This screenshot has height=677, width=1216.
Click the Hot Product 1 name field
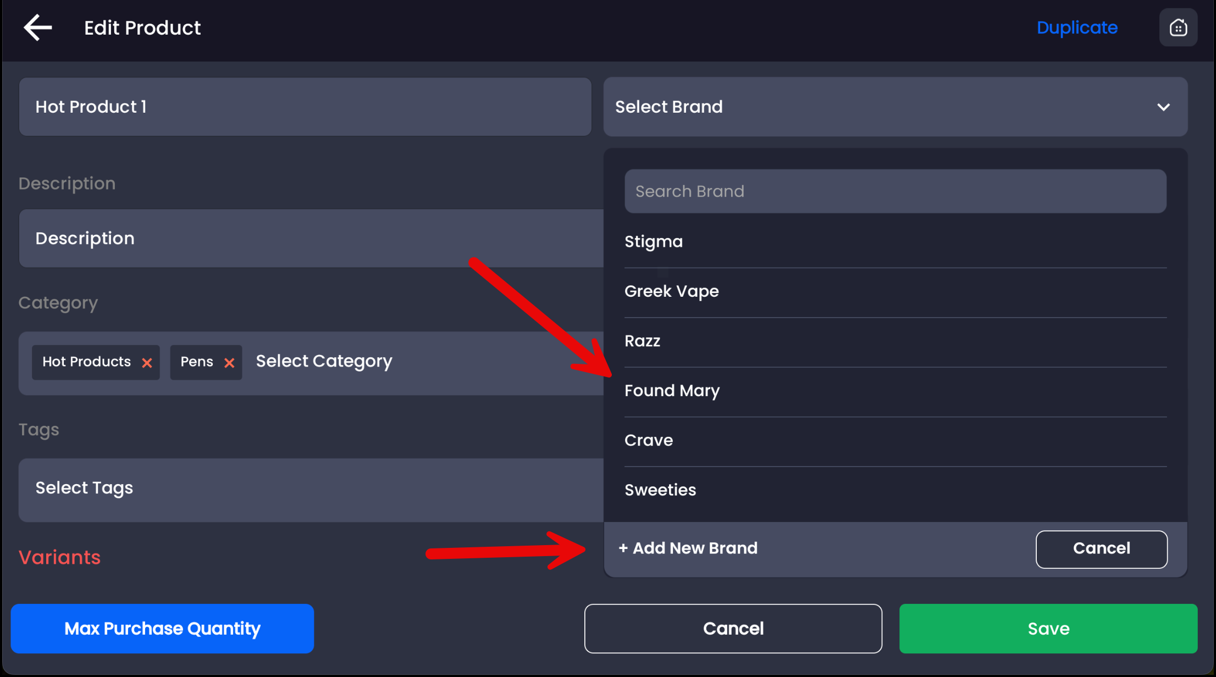[x=305, y=107]
